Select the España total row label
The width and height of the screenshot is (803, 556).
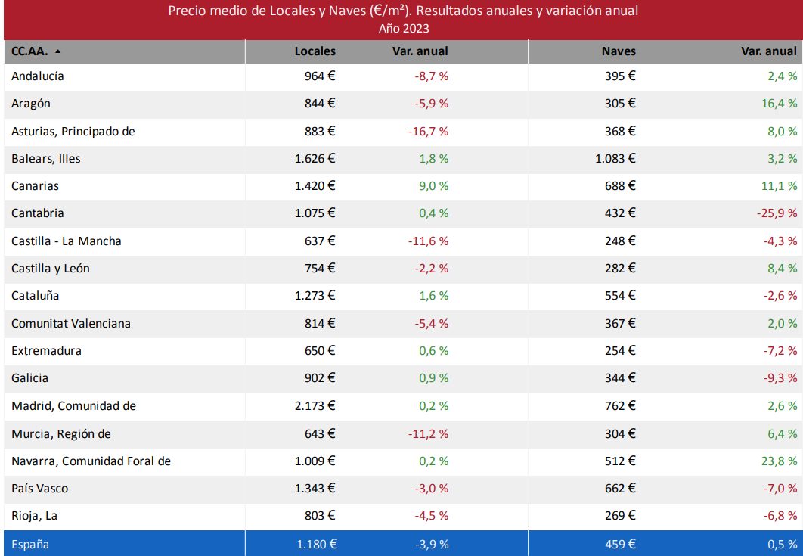[x=30, y=544]
